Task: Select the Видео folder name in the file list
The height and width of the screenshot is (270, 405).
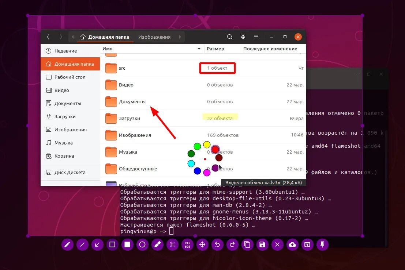Action: click(x=126, y=85)
